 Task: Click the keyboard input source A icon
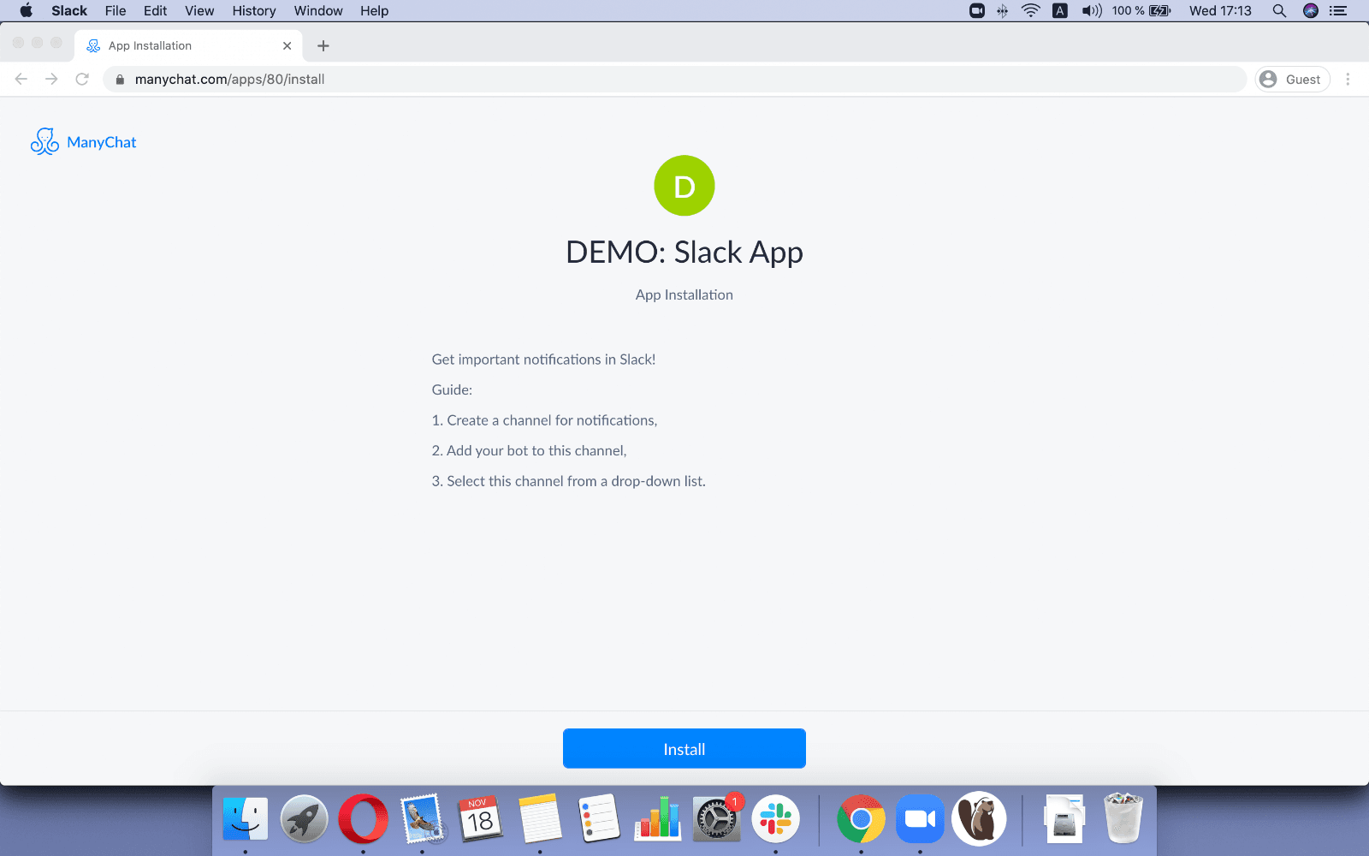1060,11
